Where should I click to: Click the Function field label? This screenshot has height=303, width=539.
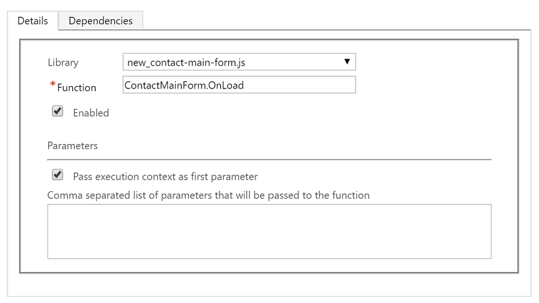tap(76, 88)
